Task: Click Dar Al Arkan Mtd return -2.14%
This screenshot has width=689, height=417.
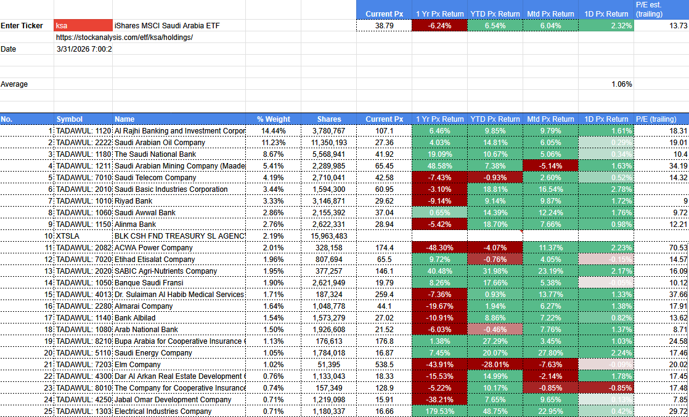Action: (550, 376)
